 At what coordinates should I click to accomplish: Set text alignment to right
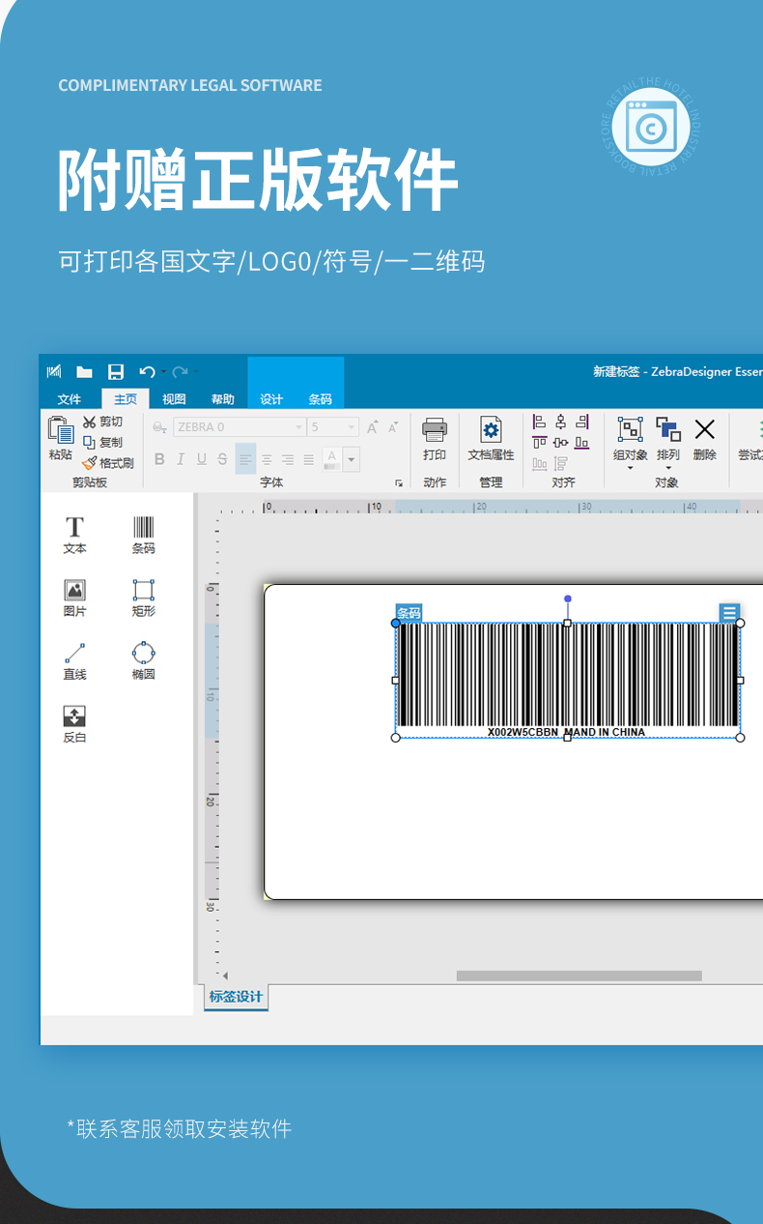point(288,459)
